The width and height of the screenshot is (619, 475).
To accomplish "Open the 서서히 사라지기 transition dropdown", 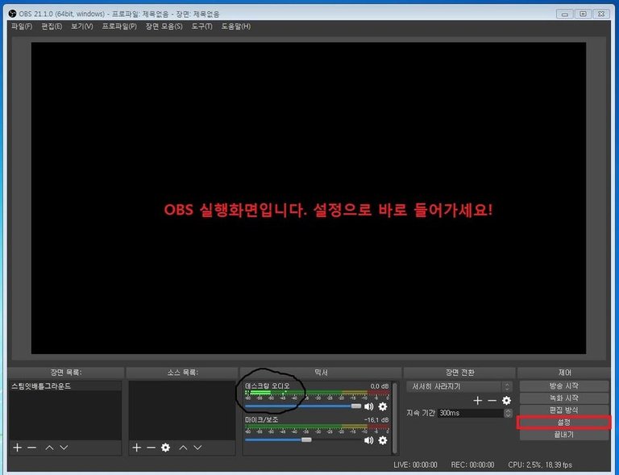I will click(x=459, y=386).
